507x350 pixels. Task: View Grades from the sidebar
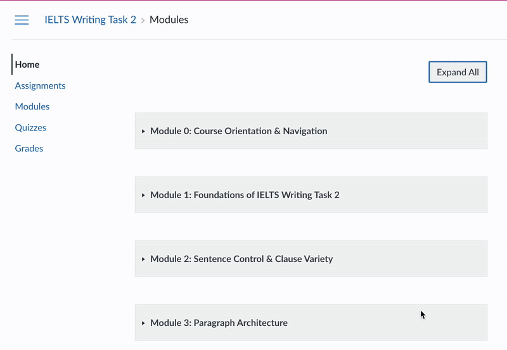click(29, 148)
